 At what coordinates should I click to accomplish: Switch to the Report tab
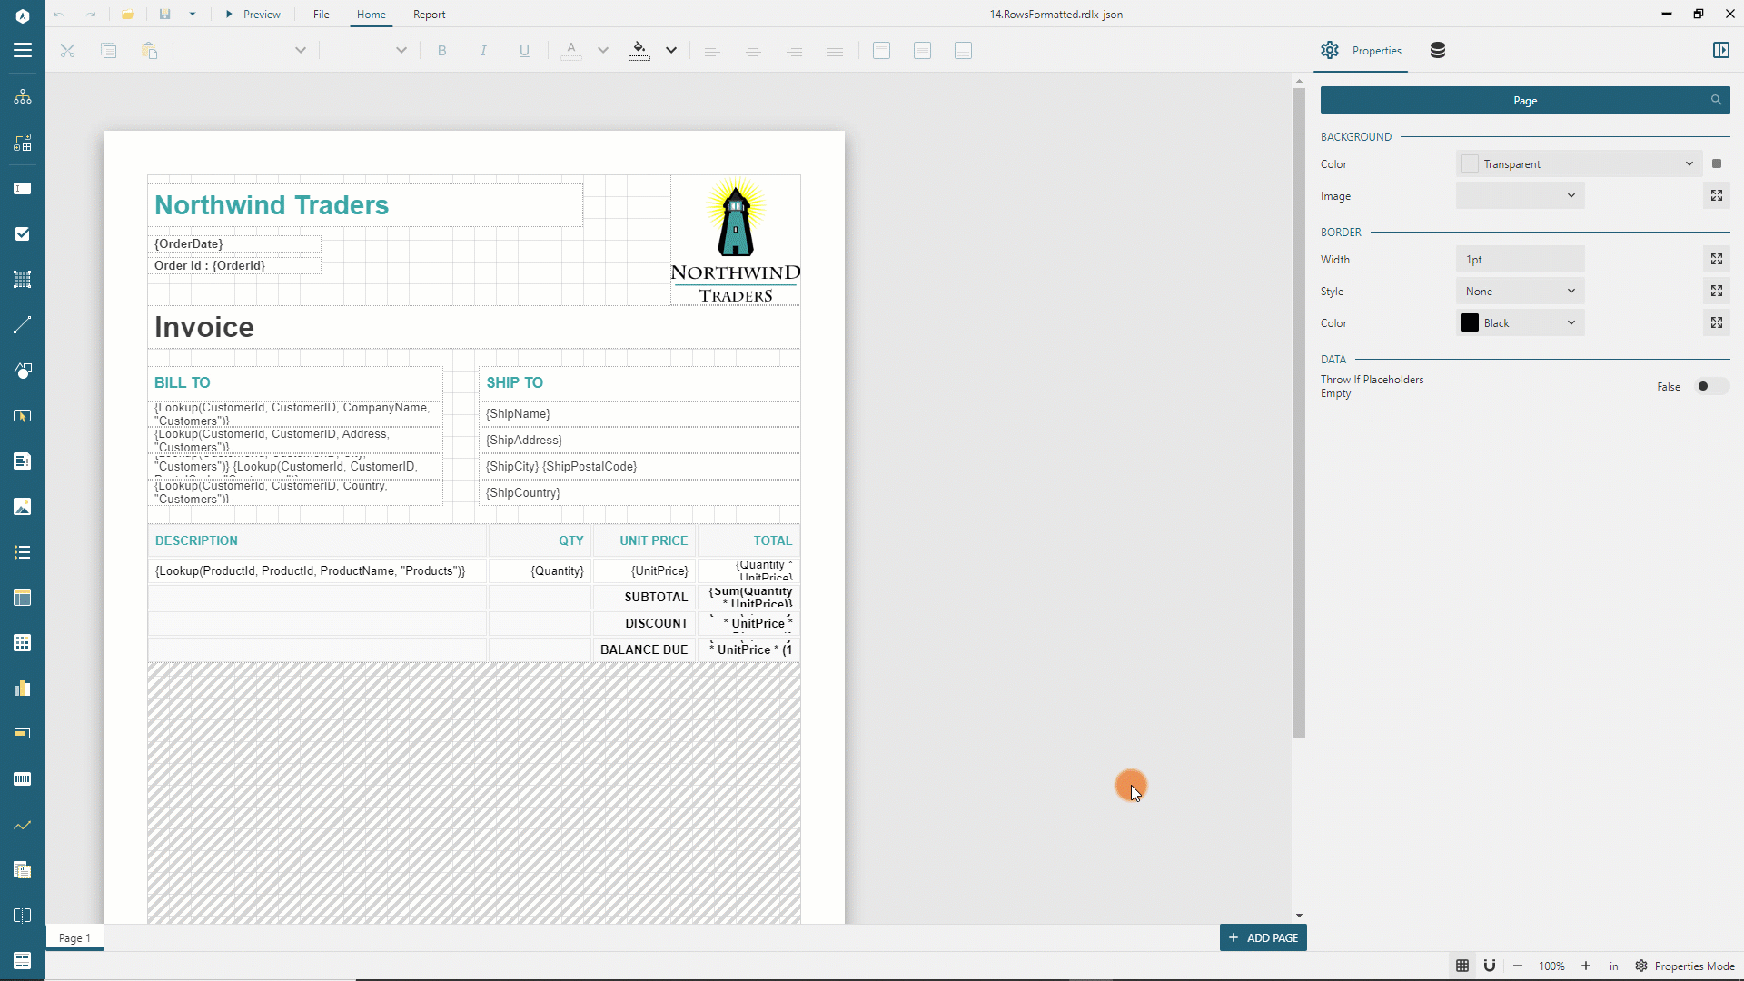point(429,15)
